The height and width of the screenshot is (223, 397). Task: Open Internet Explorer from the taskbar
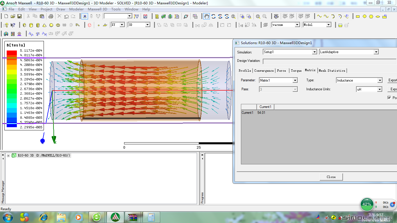[x=44, y=217]
